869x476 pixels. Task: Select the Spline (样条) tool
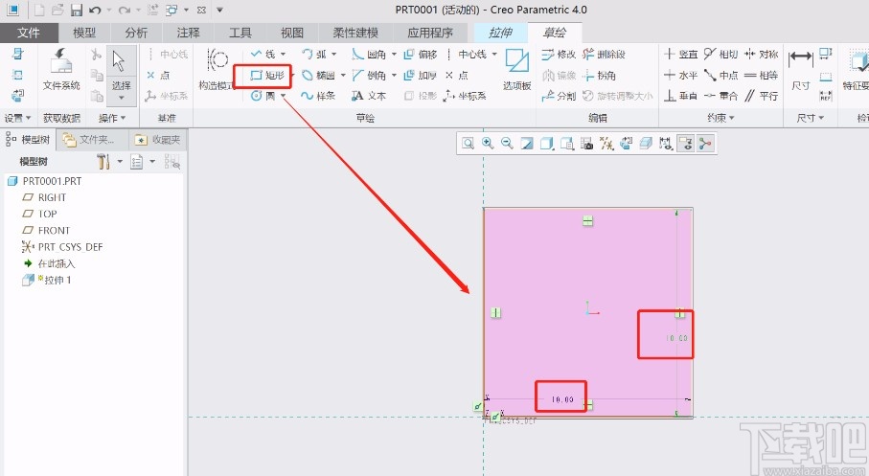[318, 96]
